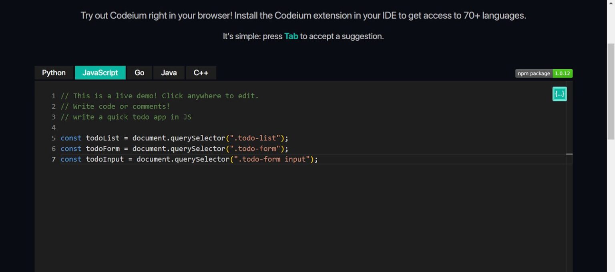Image resolution: width=615 pixels, height=272 pixels.
Task: Click the comment on line 3 about todo app
Action: [125, 117]
